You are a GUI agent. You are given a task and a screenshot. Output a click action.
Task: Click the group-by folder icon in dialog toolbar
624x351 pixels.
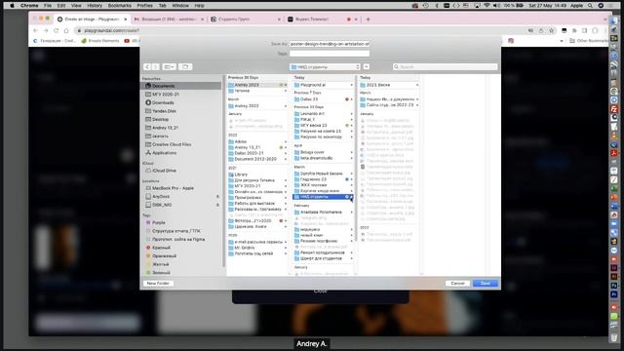click(x=185, y=67)
